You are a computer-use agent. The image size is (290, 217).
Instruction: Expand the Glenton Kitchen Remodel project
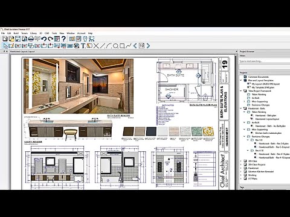(x=241, y=172)
